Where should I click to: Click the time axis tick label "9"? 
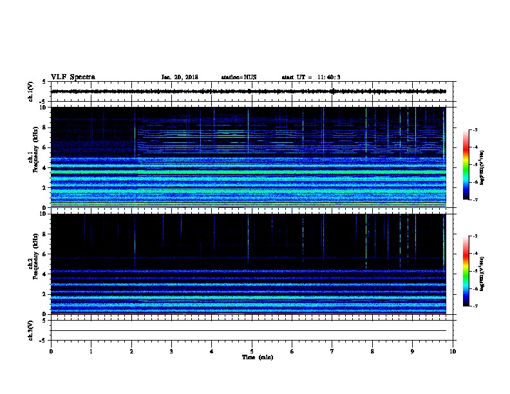pyautogui.click(x=412, y=352)
